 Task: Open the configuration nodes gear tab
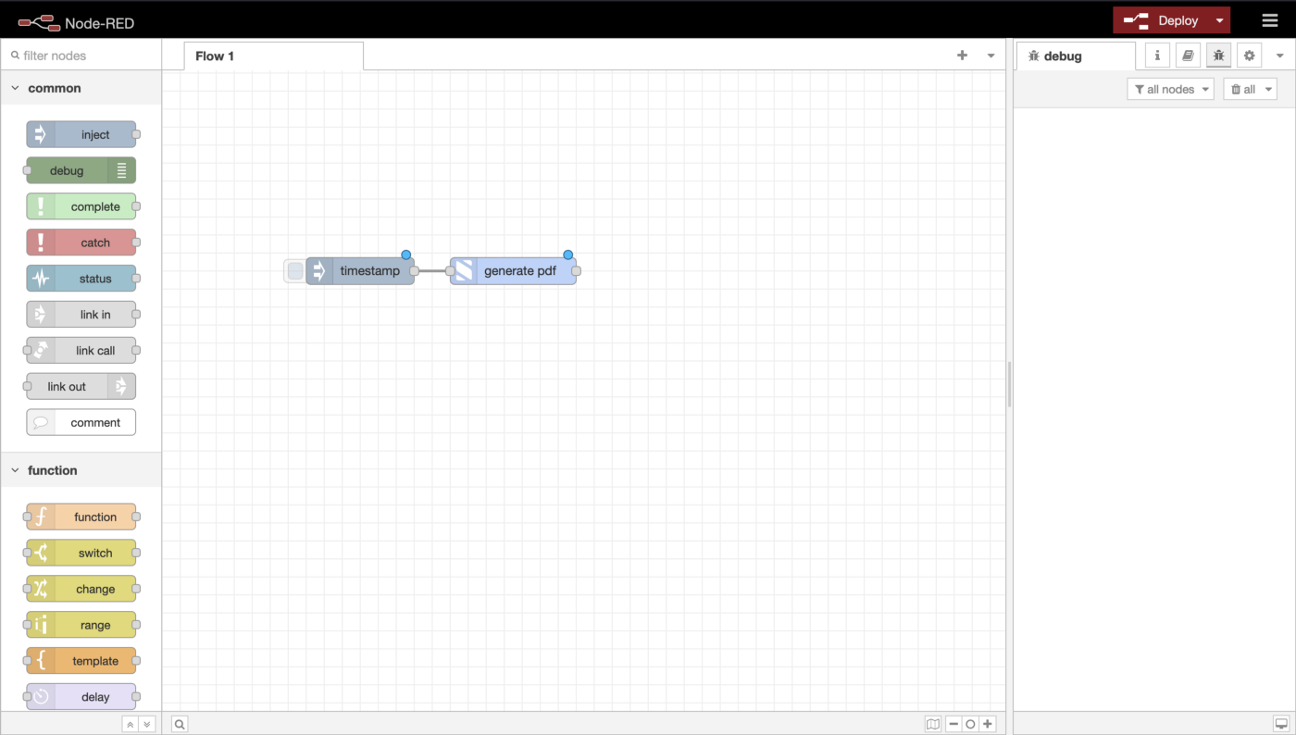(x=1249, y=56)
